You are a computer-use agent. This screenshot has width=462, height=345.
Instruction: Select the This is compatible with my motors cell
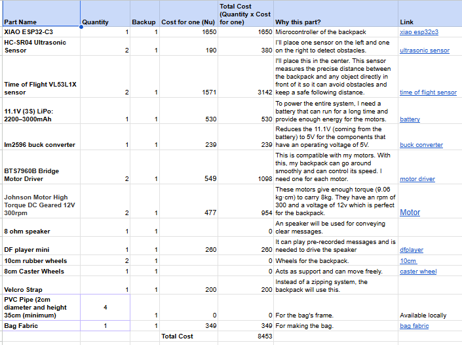point(336,167)
